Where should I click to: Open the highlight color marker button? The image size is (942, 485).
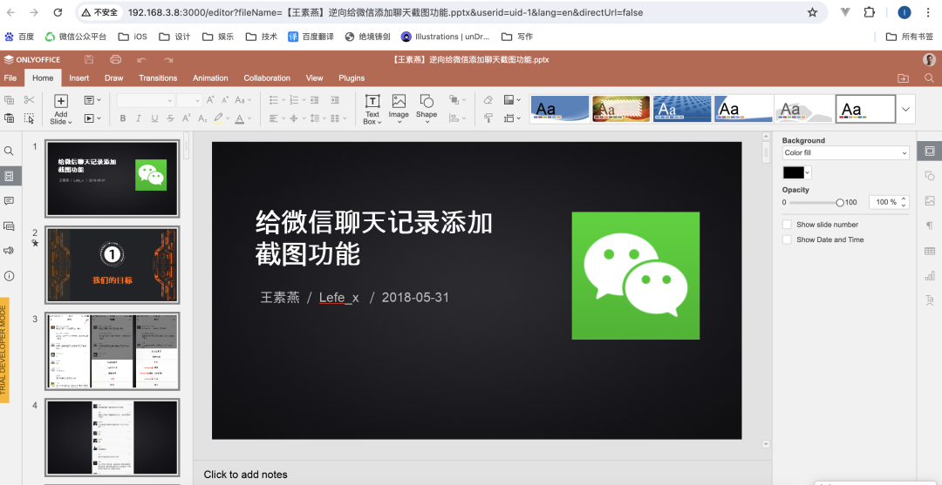(220, 118)
